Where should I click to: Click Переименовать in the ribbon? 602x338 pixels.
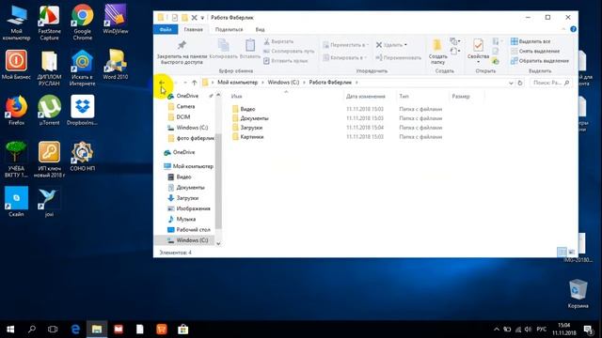coord(398,57)
